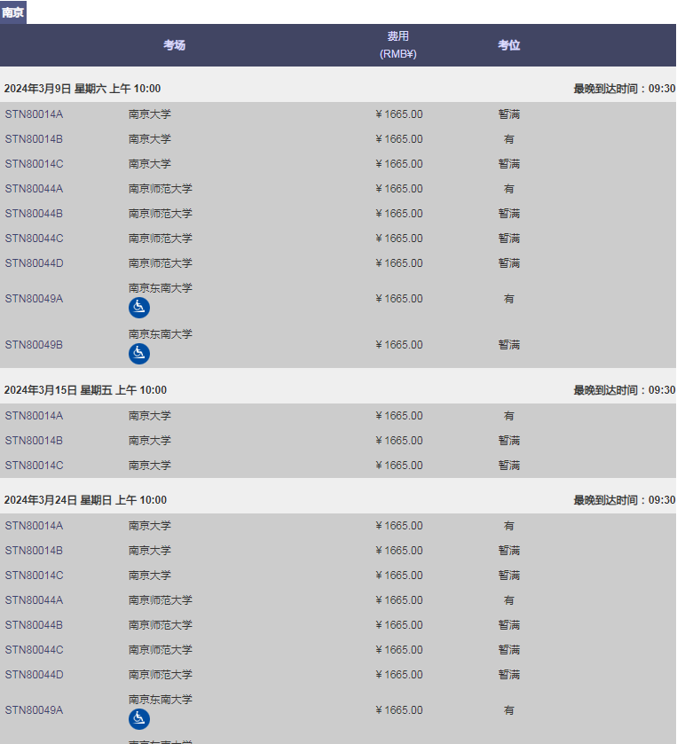Open STN80044A test center on March 24
677x744 pixels.
[x=34, y=600]
